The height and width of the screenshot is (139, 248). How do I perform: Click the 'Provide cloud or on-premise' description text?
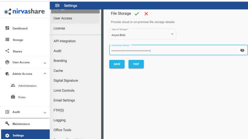(x=143, y=22)
